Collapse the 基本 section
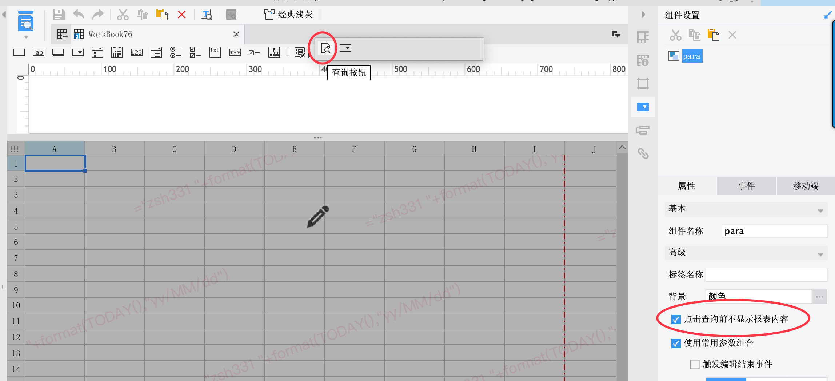 pyautogui.click(x=820, y=211)
